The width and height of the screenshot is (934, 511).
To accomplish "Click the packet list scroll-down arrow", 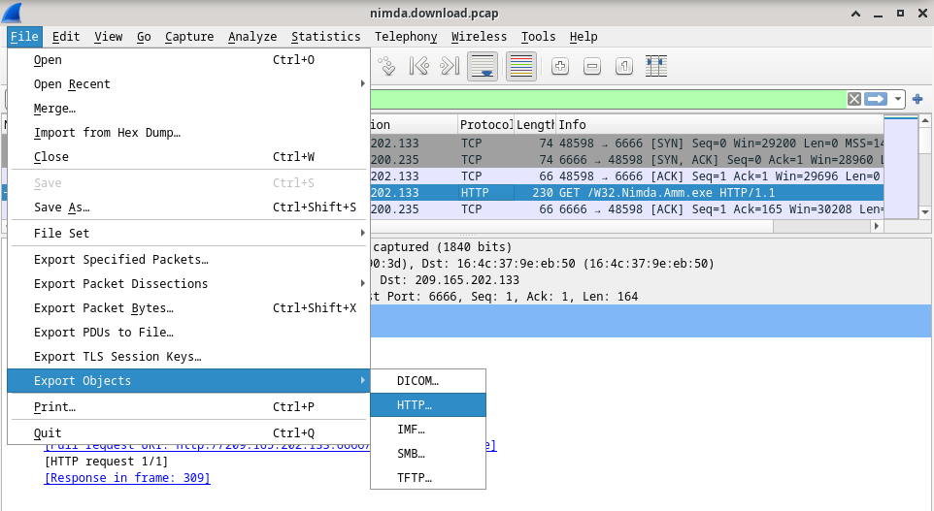I will click(x=925, y=212).
